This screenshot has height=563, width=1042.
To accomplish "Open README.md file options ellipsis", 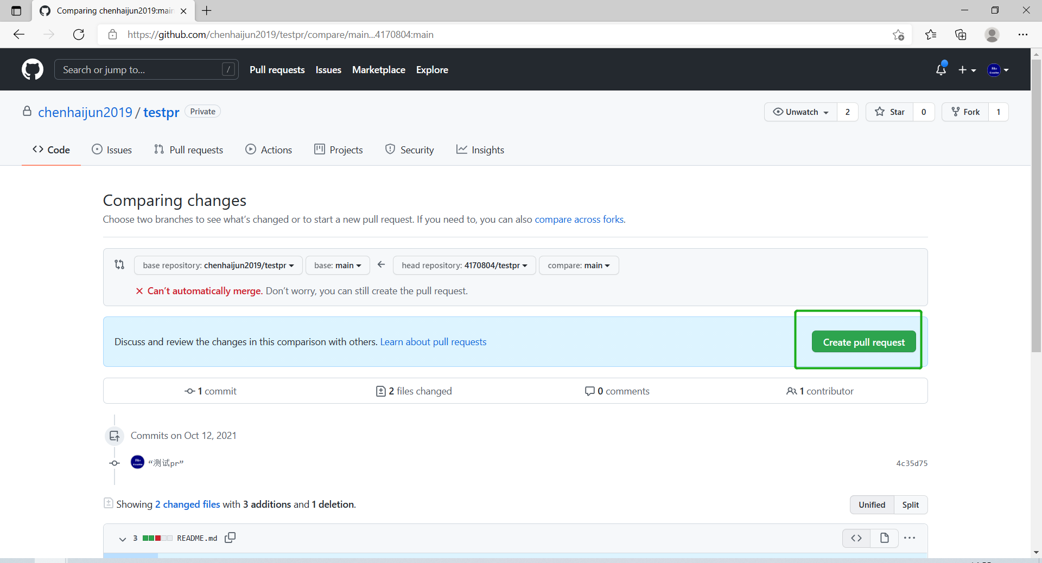I will [910, 538].
